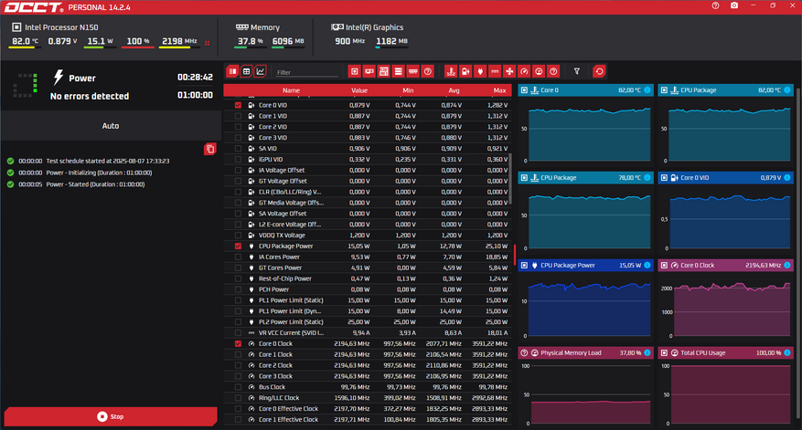Select the Core 3 Clock row
802x430 pixels.
368,376
